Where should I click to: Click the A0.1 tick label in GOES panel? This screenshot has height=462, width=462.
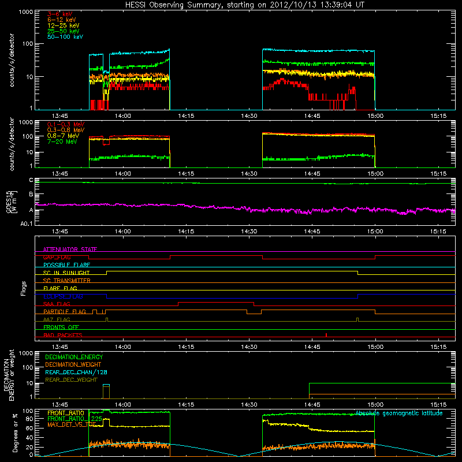pyautogui.click(x=27, y=223)
